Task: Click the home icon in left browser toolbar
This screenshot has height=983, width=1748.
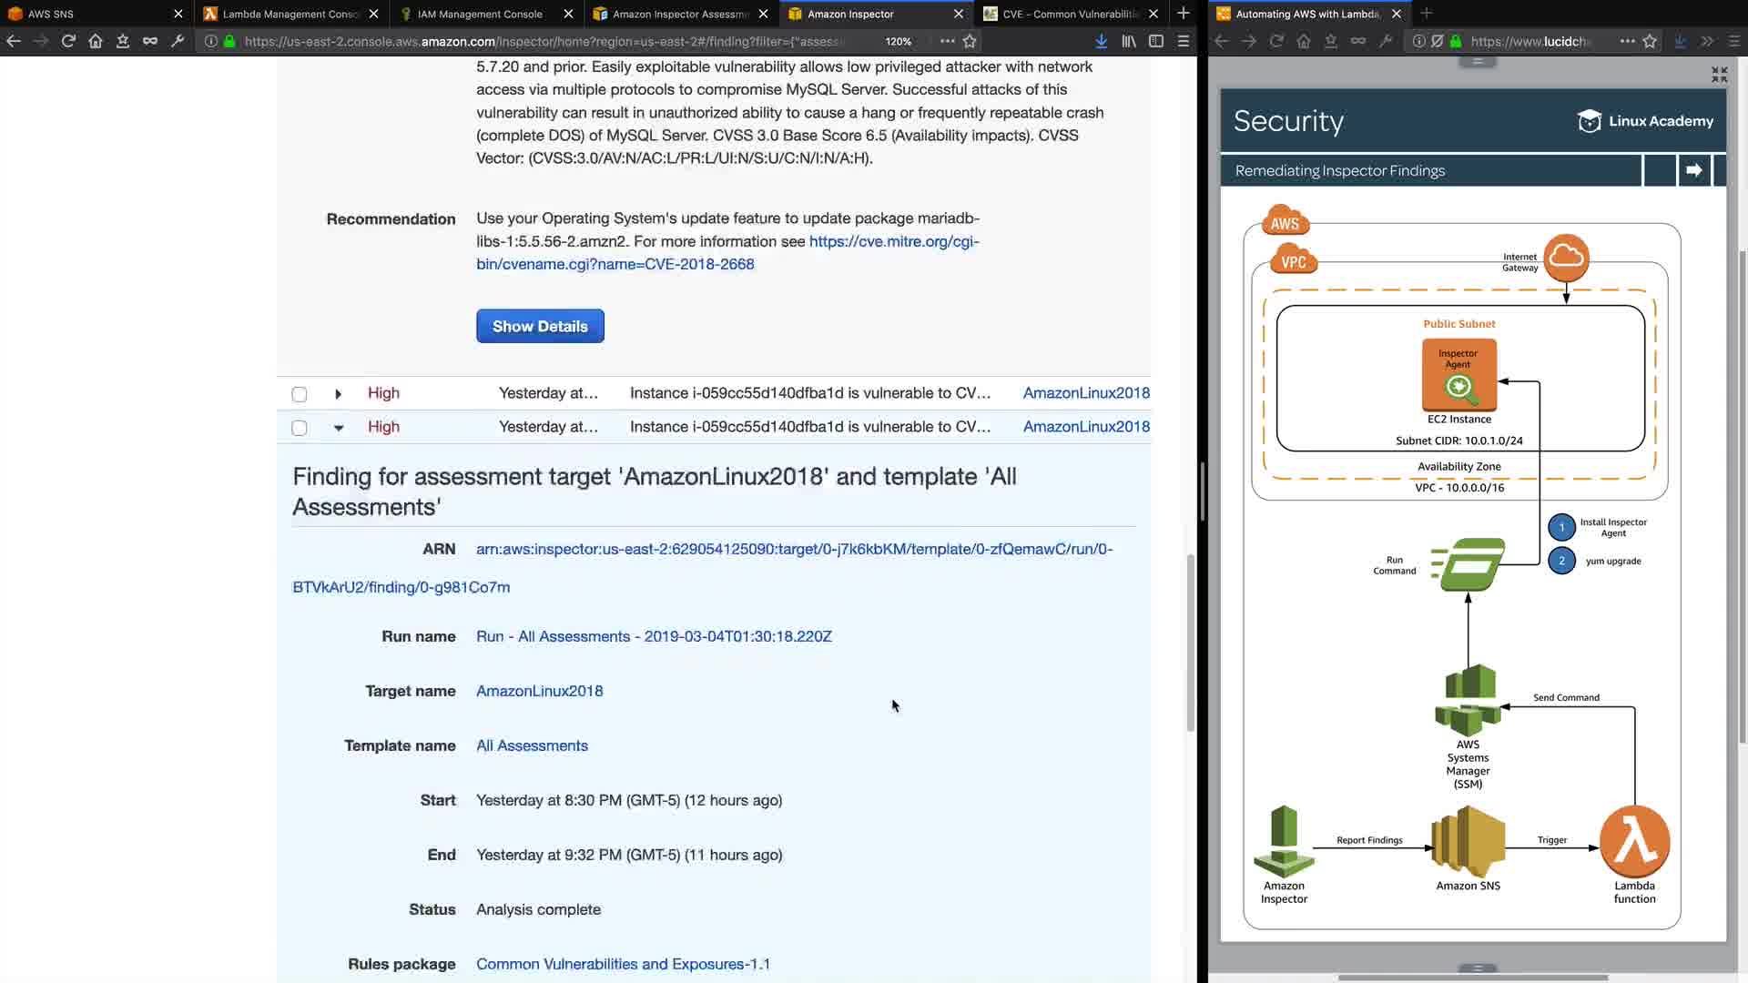Action: tap(96, 41)
